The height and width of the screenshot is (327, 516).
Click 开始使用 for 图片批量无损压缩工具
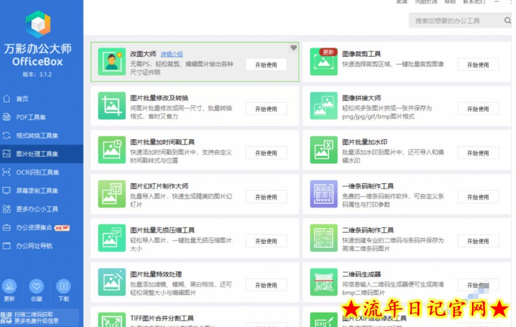pos(266,241)
